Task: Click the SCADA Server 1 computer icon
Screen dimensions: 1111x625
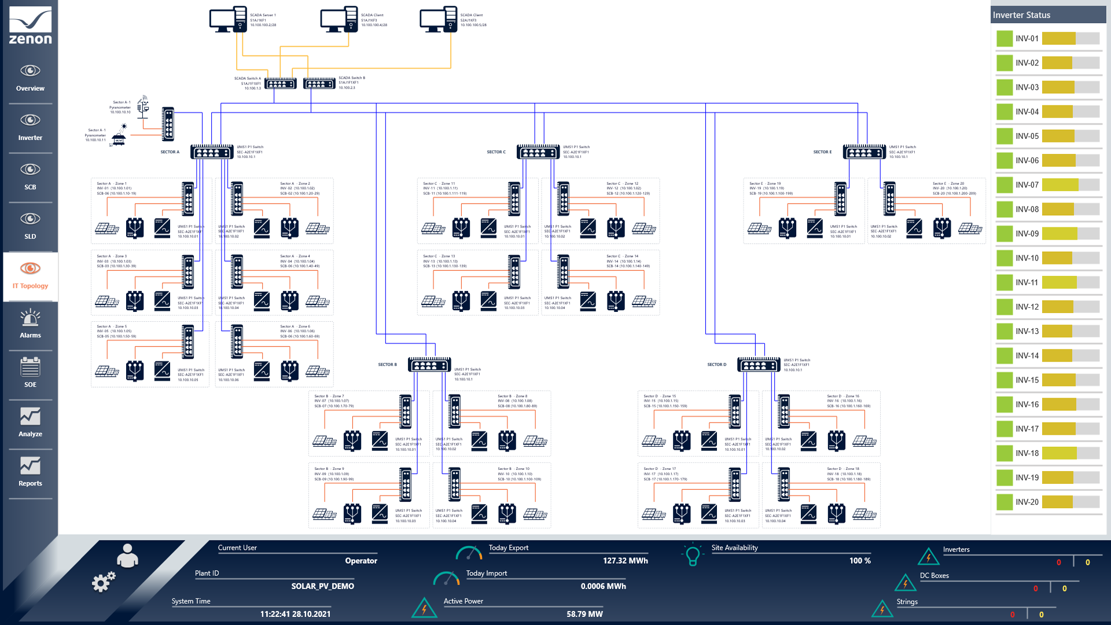Action: (x=228, y=20)
